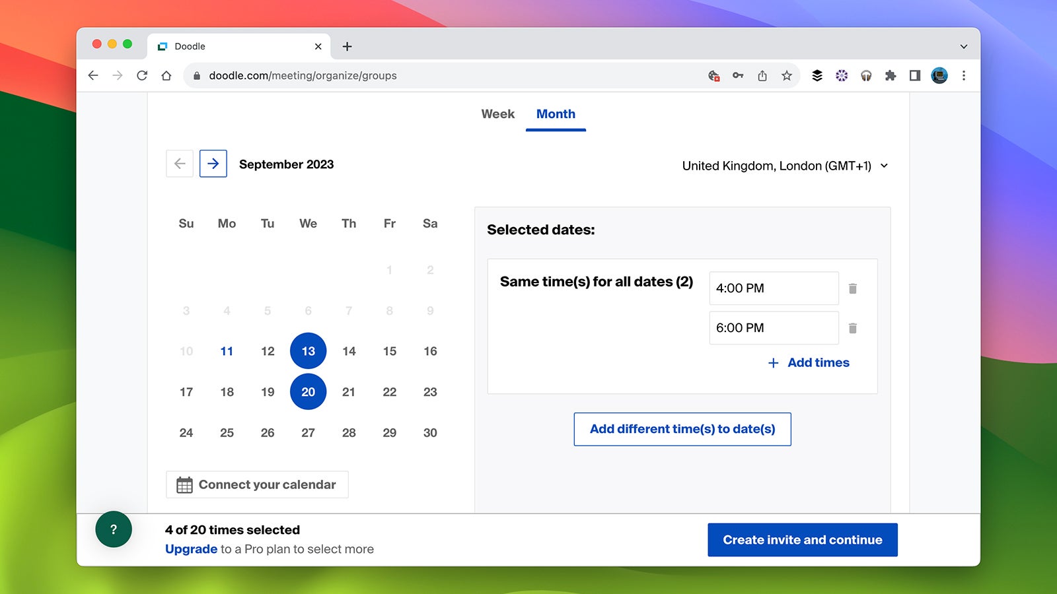Go to next month with arrow
The height and width of the screenshot is (594, 1057).
pos(213,164)
